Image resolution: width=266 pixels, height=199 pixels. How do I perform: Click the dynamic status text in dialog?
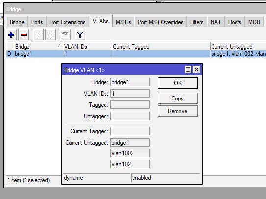(74, 178)
